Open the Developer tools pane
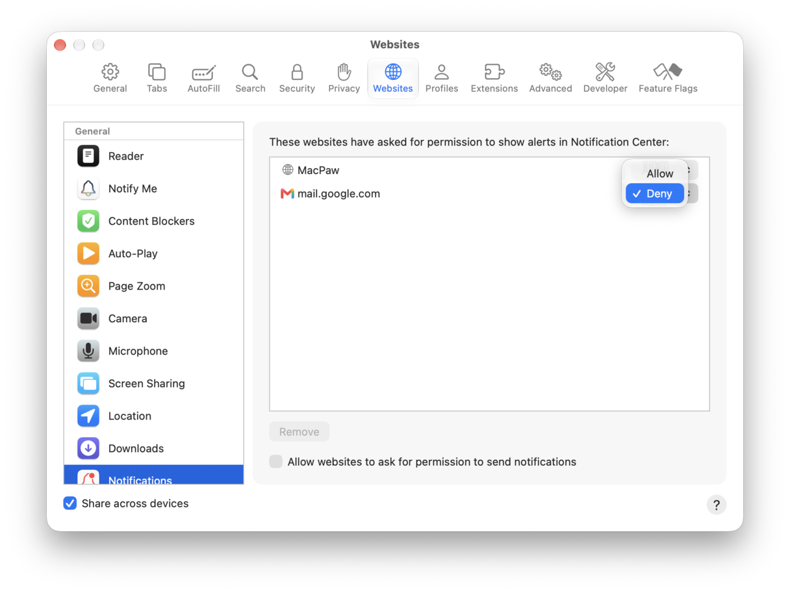Image resolution: width=790 pixels, height=593 pixels. coord(605,79)
